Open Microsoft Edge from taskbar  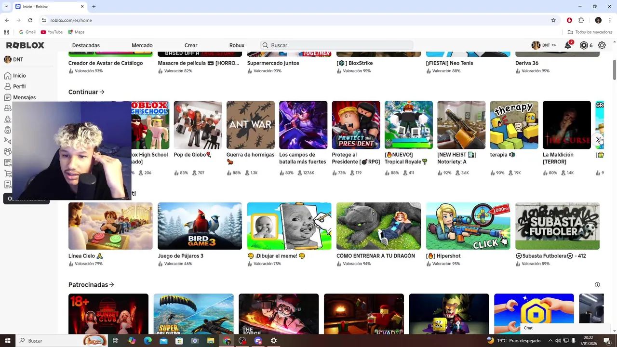click(x=148, y=341)
